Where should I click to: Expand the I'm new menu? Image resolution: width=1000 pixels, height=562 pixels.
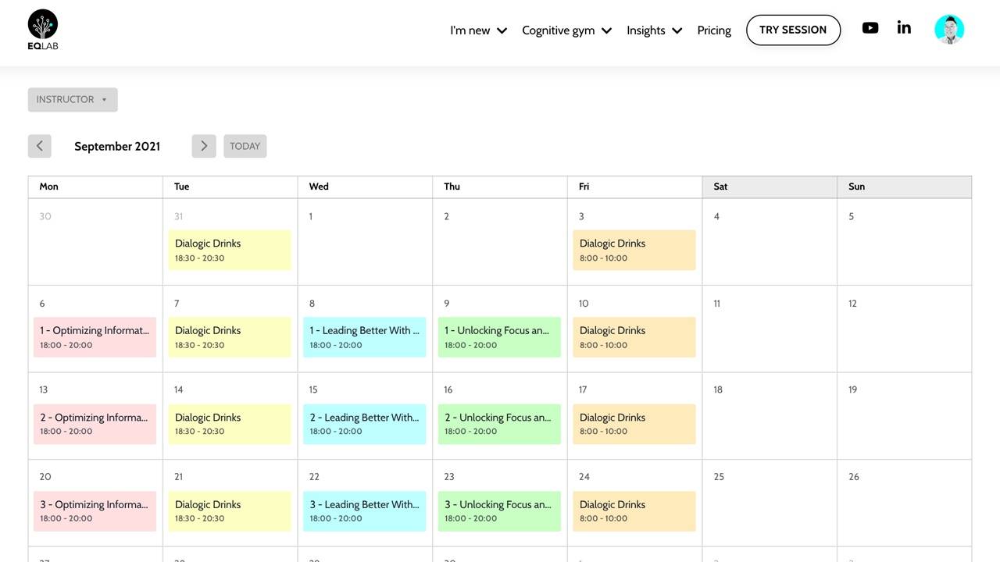pyautogui.click(x=478, y=30)
